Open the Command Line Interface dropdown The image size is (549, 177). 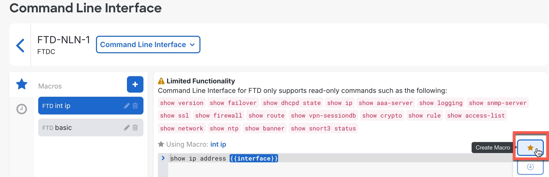point(148,45)
